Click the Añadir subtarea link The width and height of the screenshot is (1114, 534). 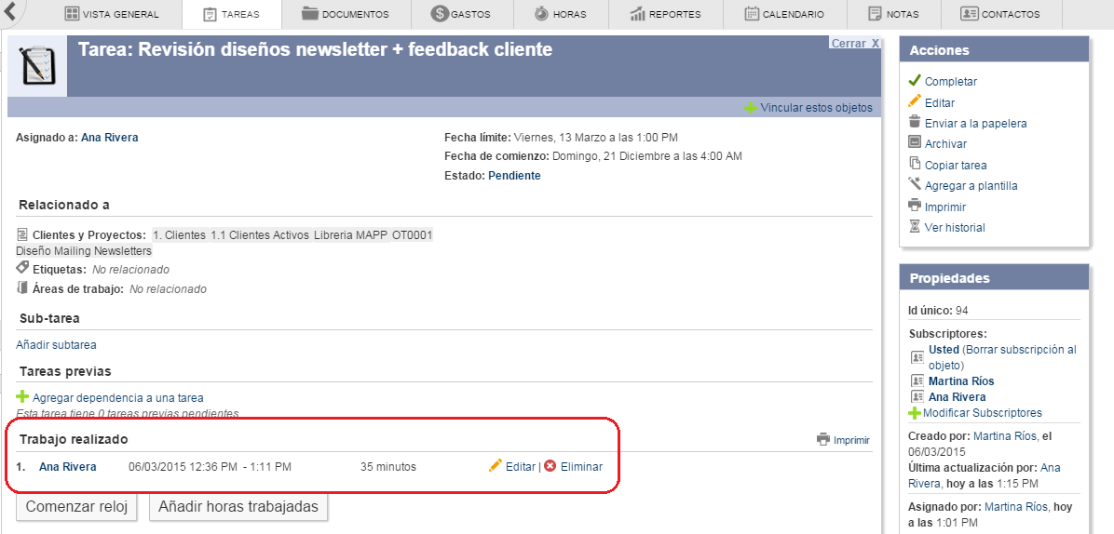click(x=56, y=344)
